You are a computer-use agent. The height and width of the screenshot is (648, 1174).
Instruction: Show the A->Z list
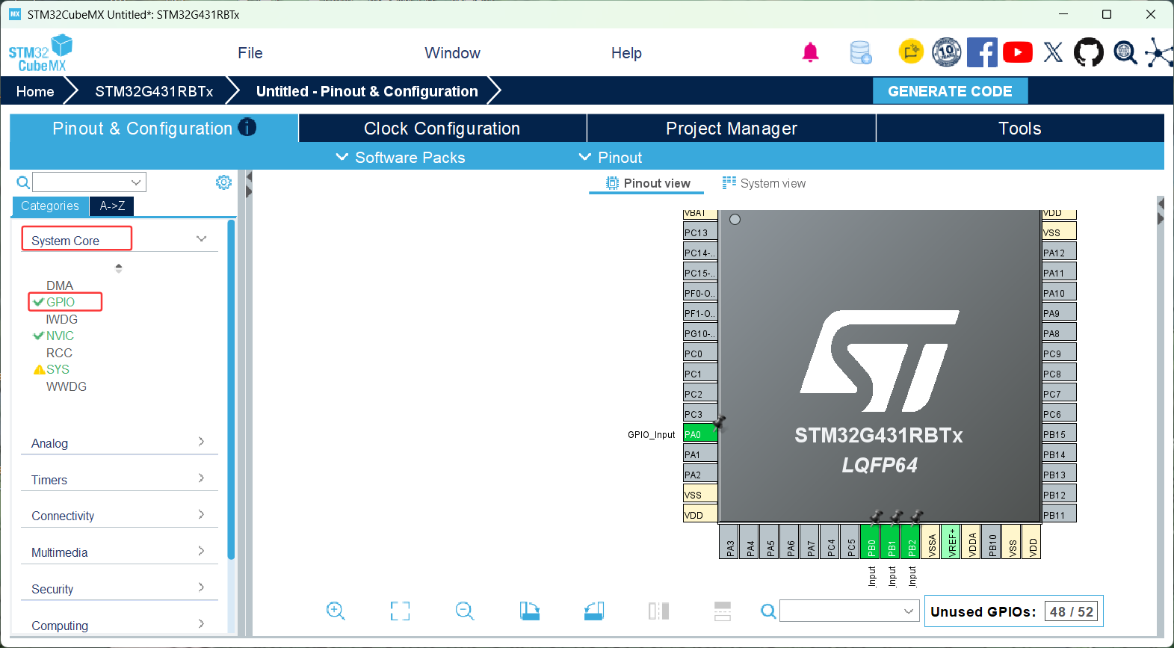[112, 206]
